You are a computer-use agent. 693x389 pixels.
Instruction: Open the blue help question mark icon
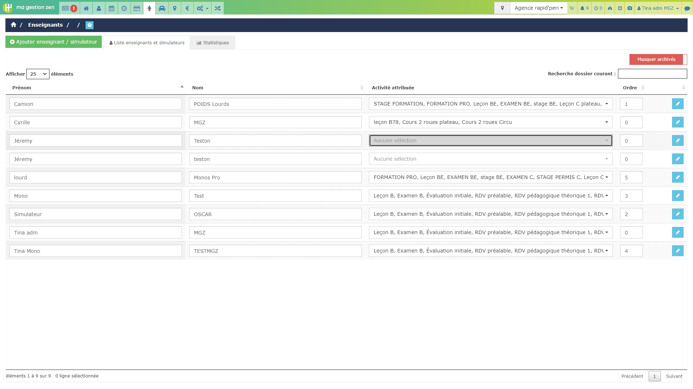[x=90, y=25]
